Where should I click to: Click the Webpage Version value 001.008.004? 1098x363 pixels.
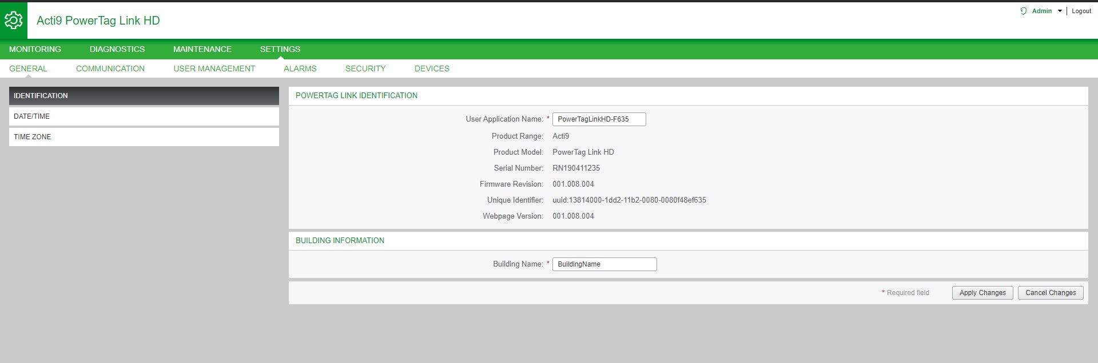coord(573,216)
